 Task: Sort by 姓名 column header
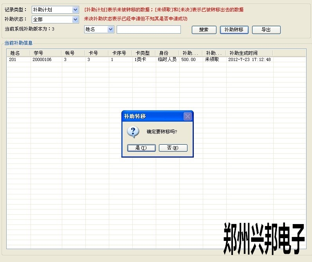coord(18,53)
